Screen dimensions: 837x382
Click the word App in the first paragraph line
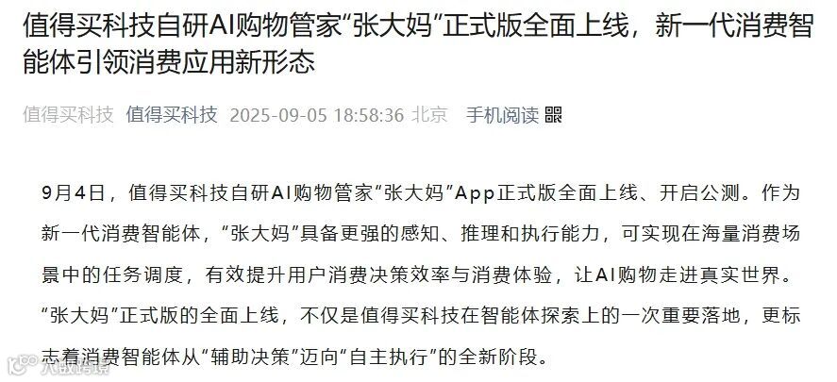[476, 192]
